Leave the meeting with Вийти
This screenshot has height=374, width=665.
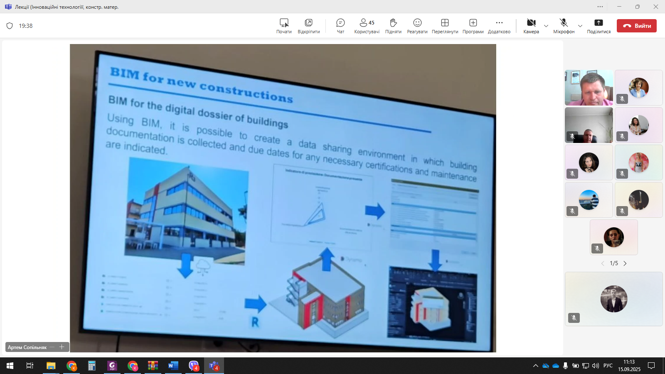click(636, 26)
